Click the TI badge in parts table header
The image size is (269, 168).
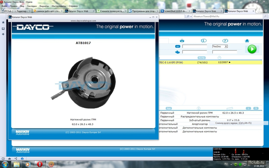click(256, 108)
